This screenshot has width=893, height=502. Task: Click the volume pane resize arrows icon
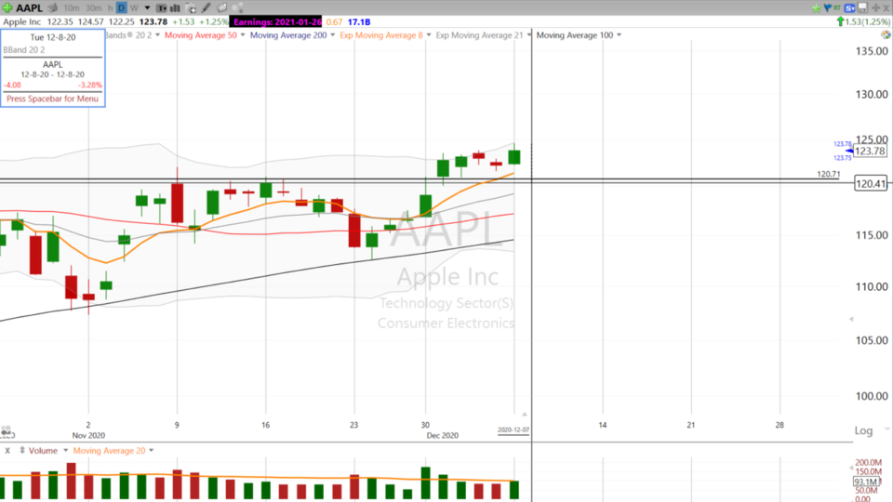tap(22, 451)
